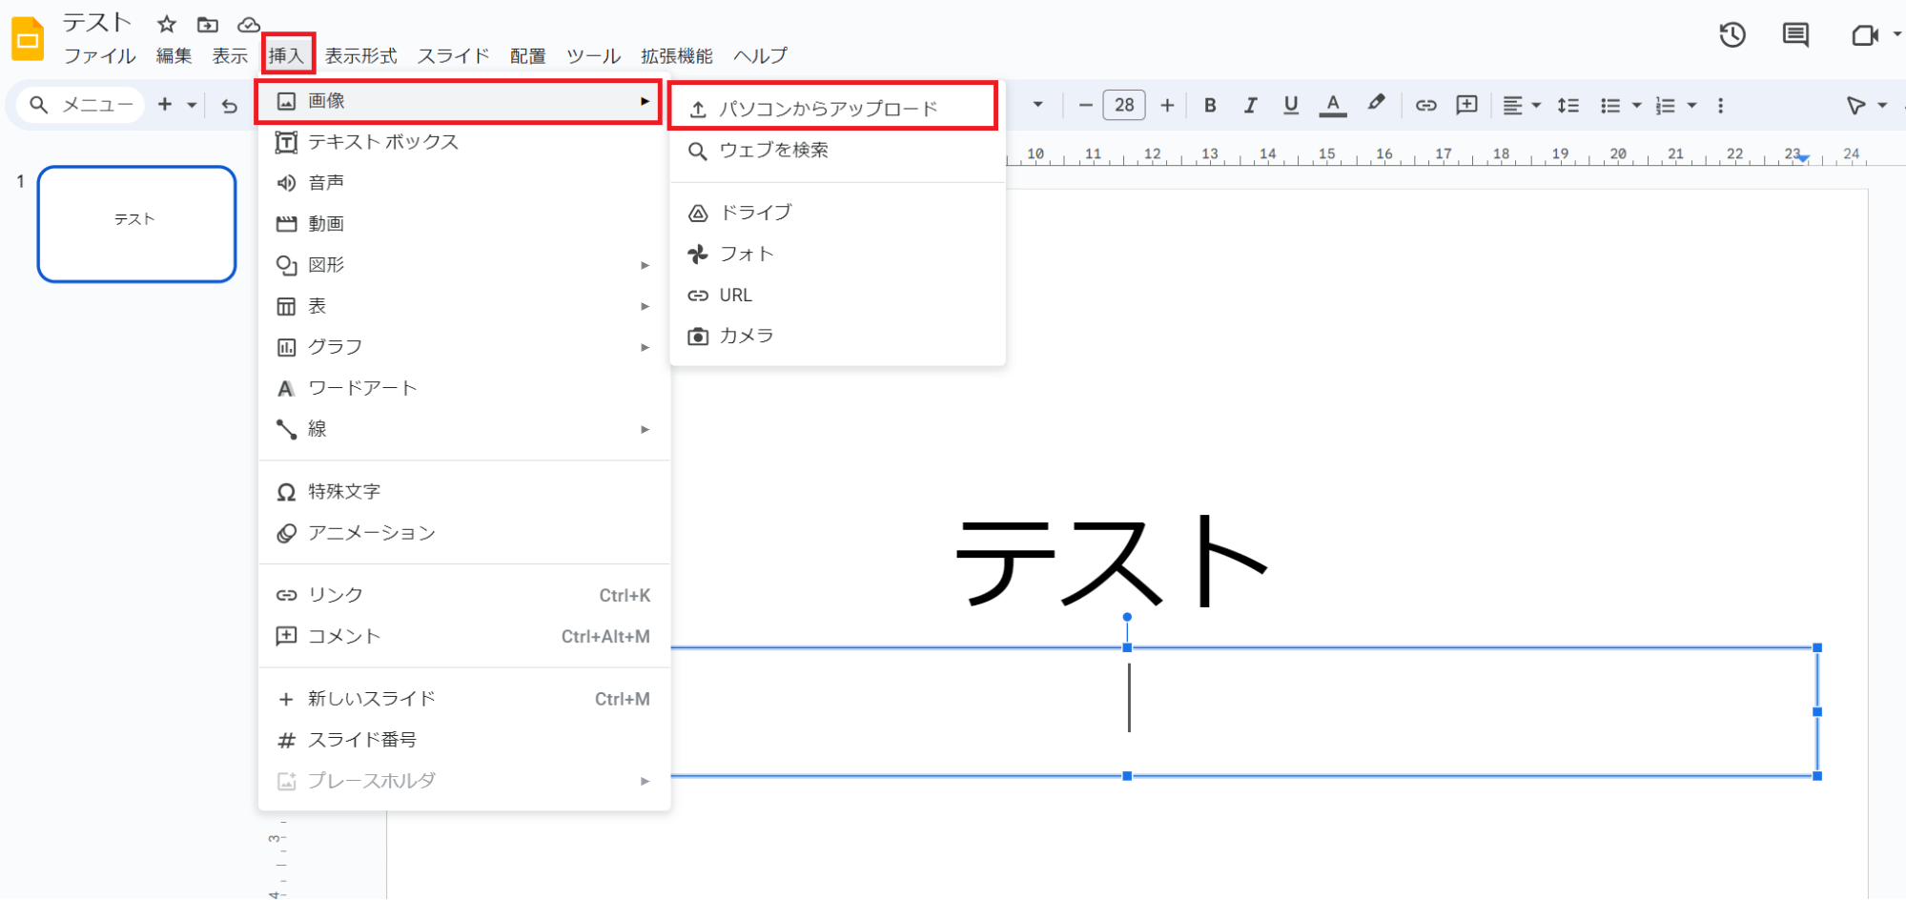Open the bulleted list dropdown arrow
Image resolution: width=1906 pixels, height=900 pixels.
click(x=1636, y=105)
